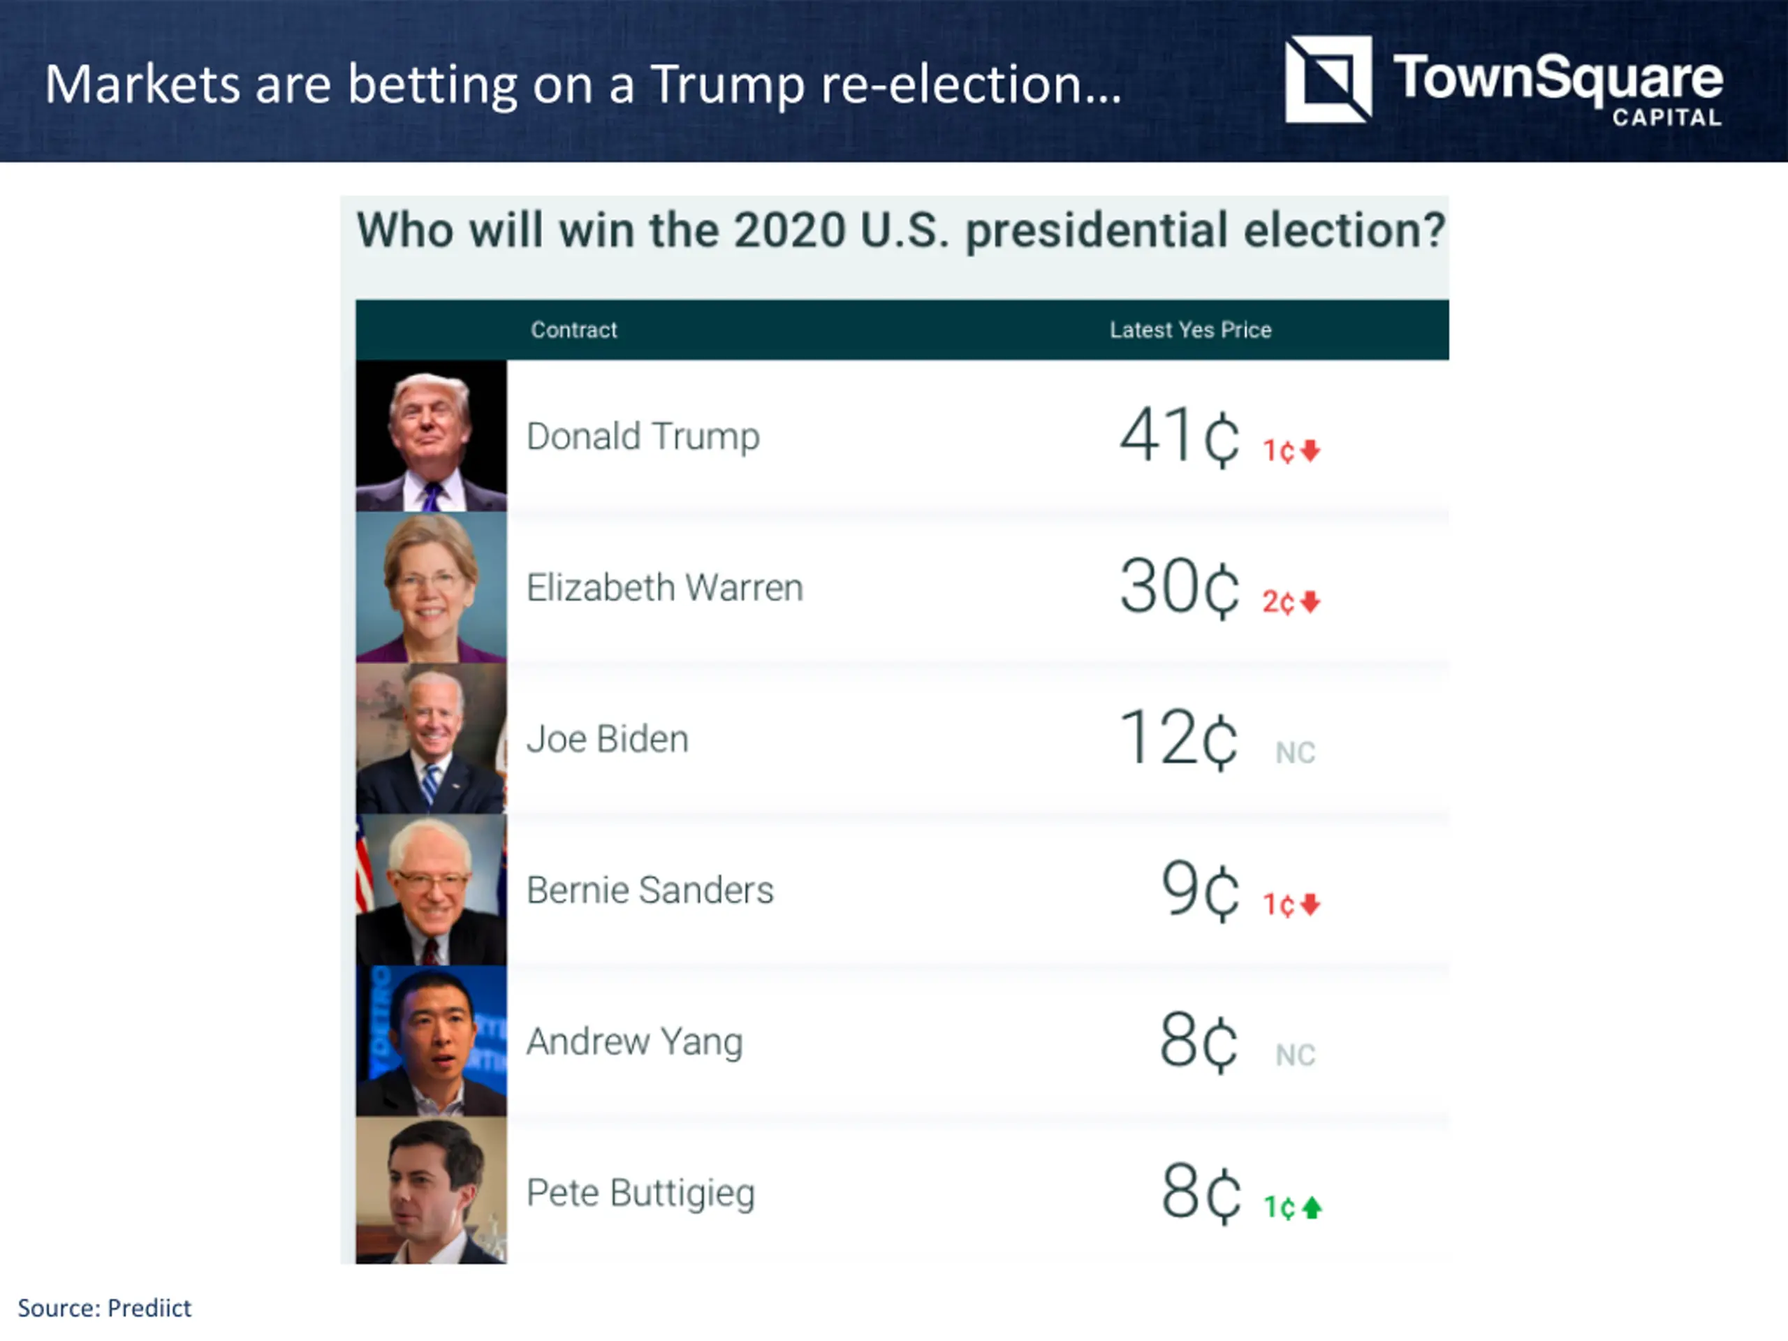The height and width of the screenshot is (1341, 1788).
Task: Click the 2020 presidential election question heading
Action: click(x=900, y=230)
